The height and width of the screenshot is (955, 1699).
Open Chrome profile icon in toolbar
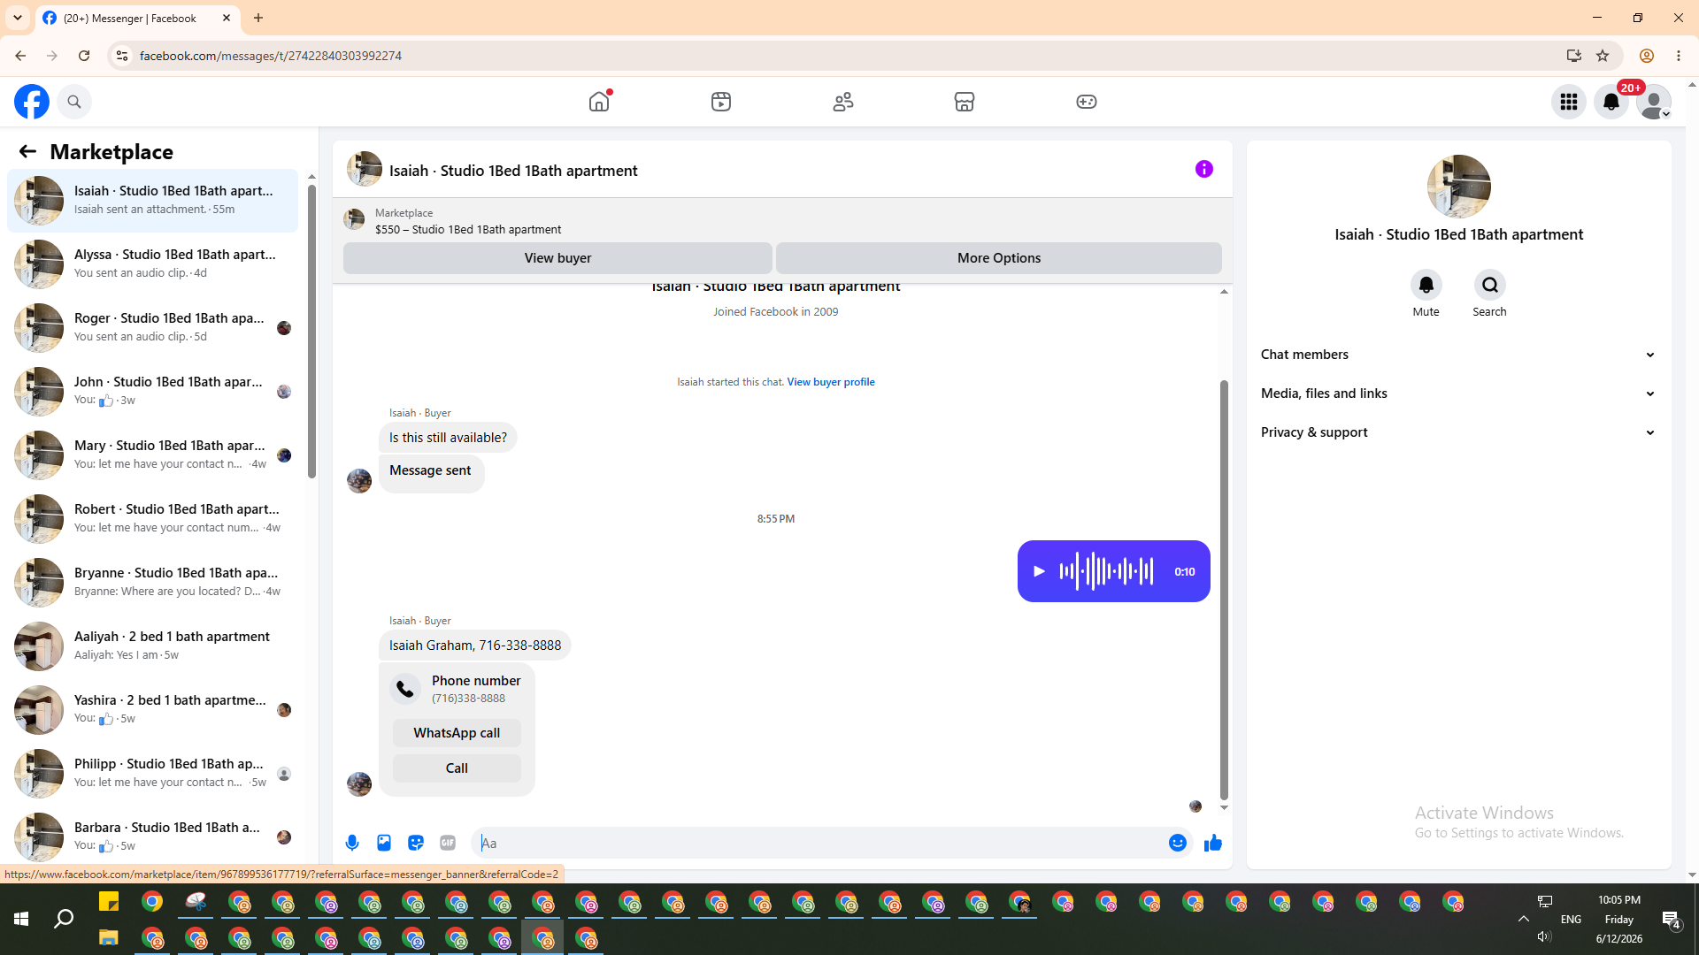(1647, 56)
